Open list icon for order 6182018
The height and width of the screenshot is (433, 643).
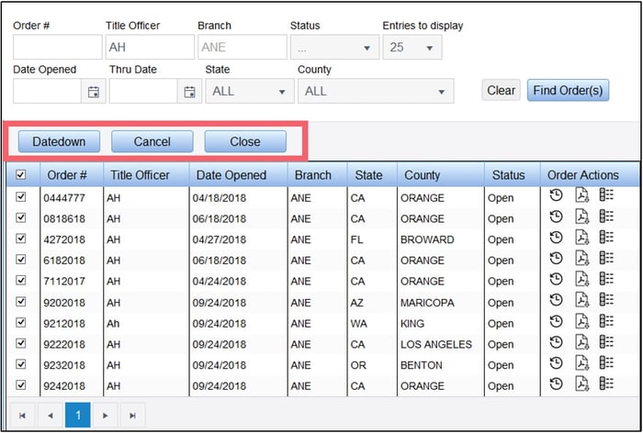(606, 258)
